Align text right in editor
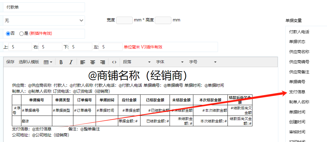This screenshot has height=142, width=327. click(x=102, y=62)
